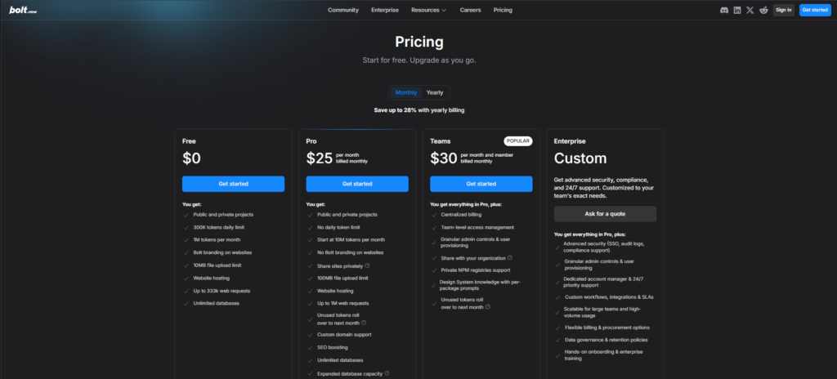
Task: Click Get started in the top header
Action: pyautogui.click(x=815, y=10)
